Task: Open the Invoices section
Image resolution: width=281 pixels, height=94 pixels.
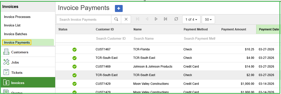Action: point(28,83)
